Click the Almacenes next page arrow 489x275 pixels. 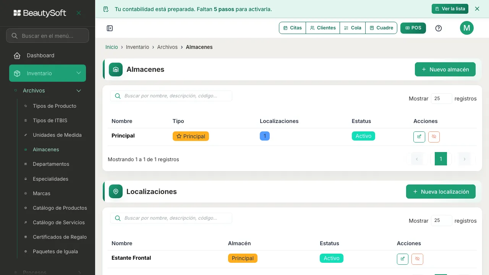click(x=465, y=159)
